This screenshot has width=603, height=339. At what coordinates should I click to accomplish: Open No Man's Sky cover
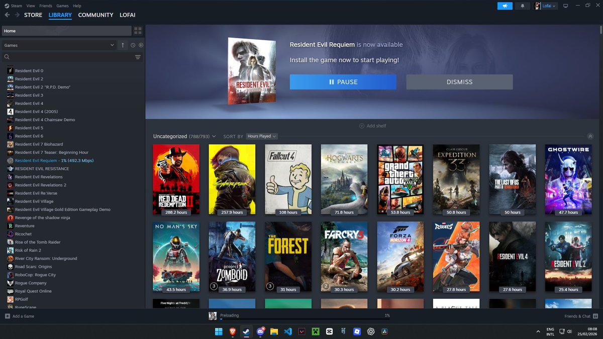click(x=176, y=257)
